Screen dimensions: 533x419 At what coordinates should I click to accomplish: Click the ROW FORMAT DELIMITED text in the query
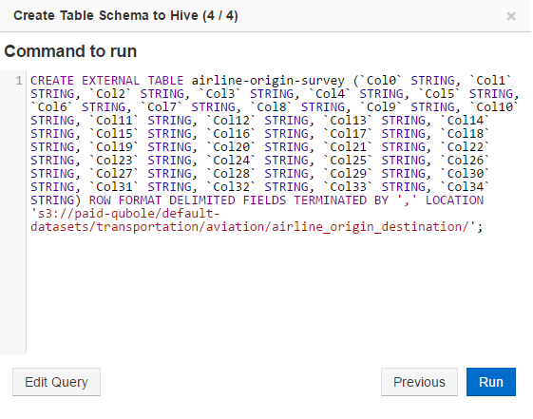[162, 200]
